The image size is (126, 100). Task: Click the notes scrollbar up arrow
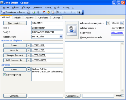pyautogui.click(x=122, y=44)
